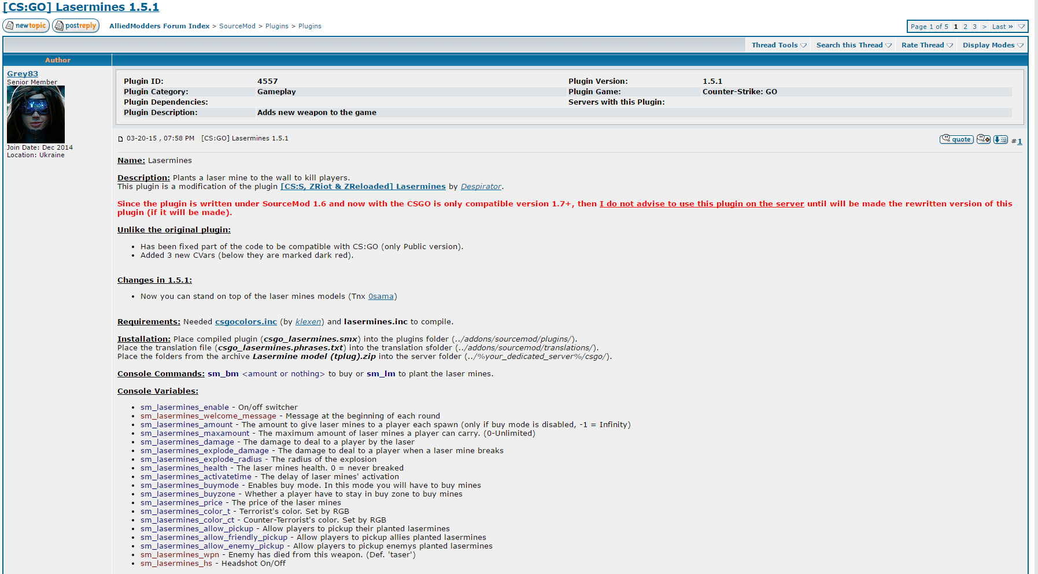
Task: Open Grey83's avatar image
Action: 36,114
